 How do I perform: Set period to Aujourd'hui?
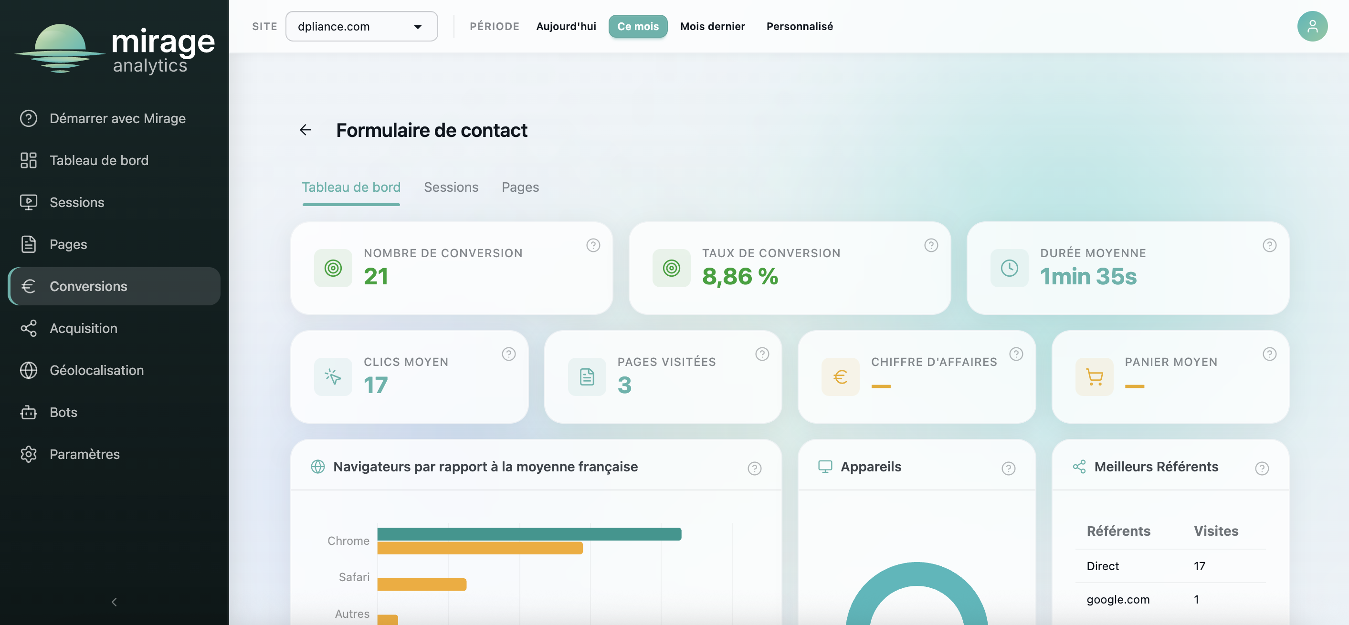[566, 26]
